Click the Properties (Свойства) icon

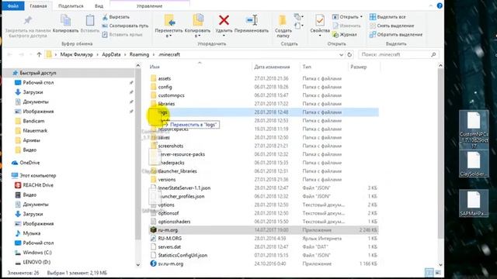[x=320, y=21]
